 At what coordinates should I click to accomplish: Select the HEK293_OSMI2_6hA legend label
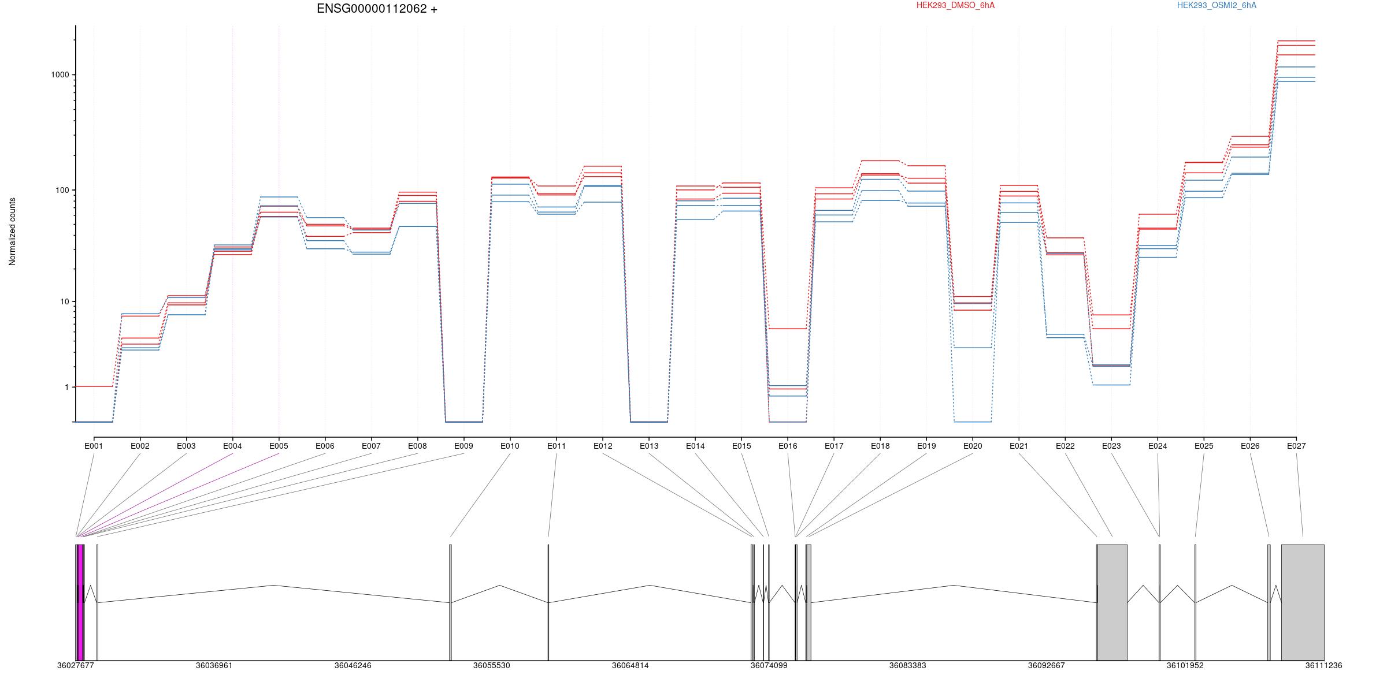click(x=1217, y=6)
